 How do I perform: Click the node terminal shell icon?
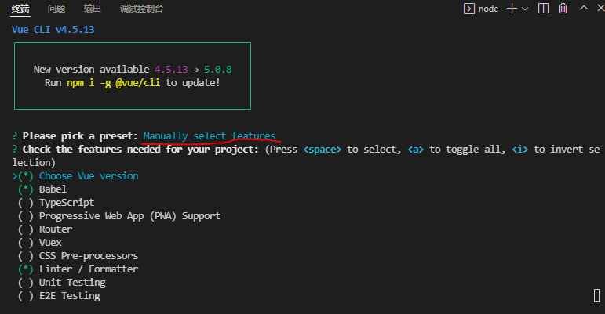(x=468, y=9)
